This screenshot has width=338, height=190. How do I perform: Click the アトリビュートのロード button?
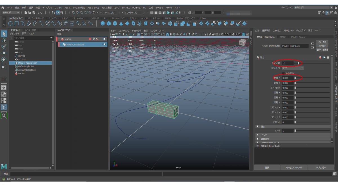(294, 167)
